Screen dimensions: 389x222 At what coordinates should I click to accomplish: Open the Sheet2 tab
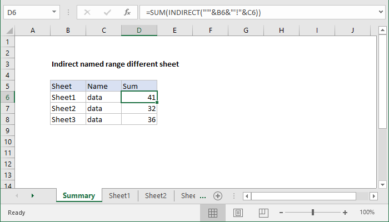click(156, 195)
